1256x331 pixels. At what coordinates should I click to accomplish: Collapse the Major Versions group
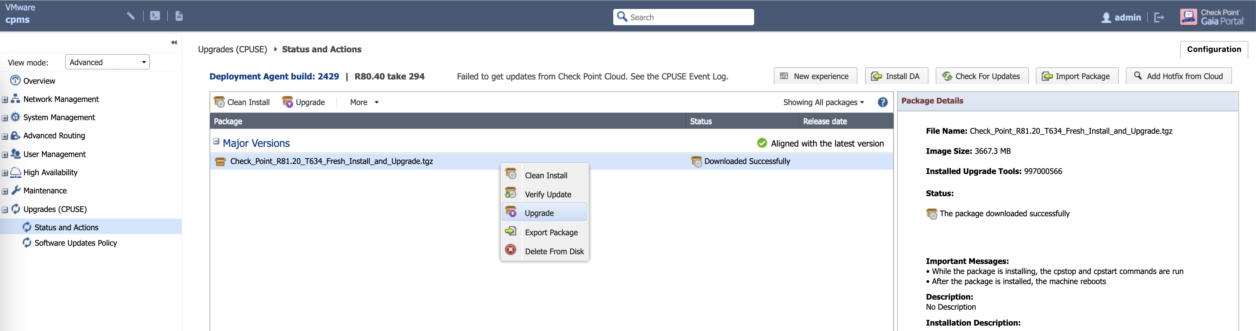point(216,141)
